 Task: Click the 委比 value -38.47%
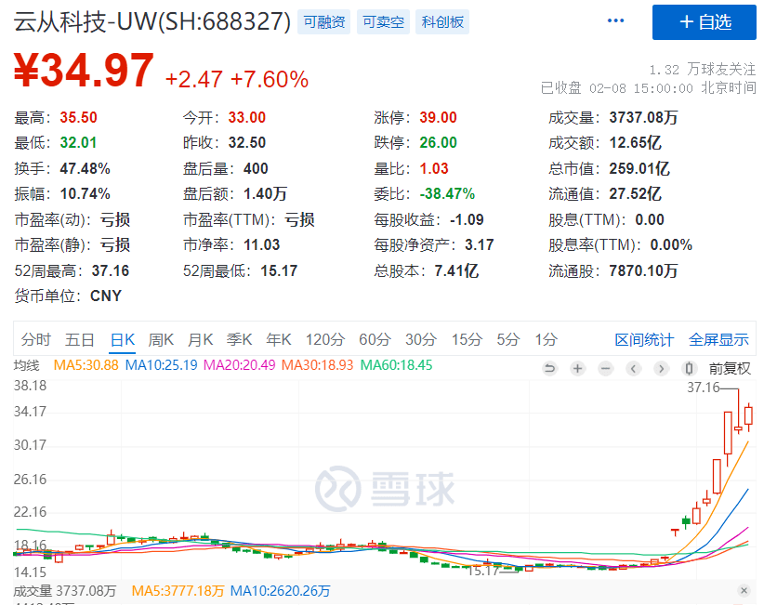point(447,193)
